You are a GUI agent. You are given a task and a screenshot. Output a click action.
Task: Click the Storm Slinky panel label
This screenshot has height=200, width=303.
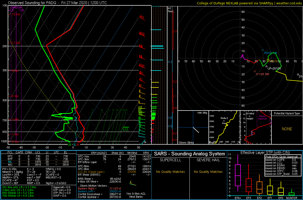(186, 143)
